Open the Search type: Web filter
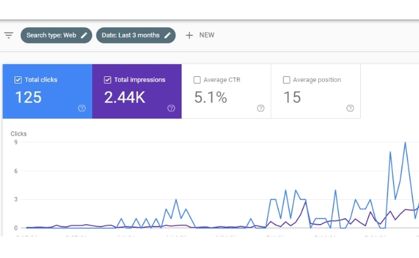419x258 pixels. coord(51,35)
